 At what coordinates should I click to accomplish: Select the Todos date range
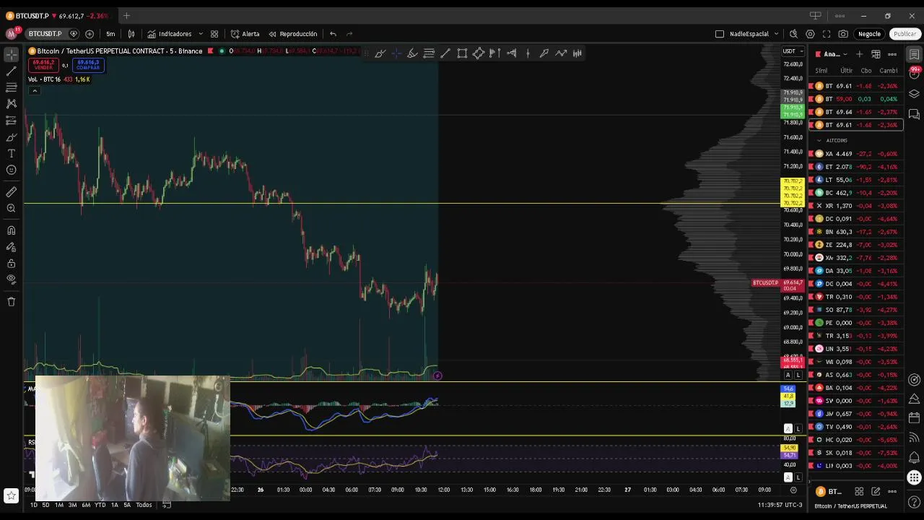pos(144,505)
